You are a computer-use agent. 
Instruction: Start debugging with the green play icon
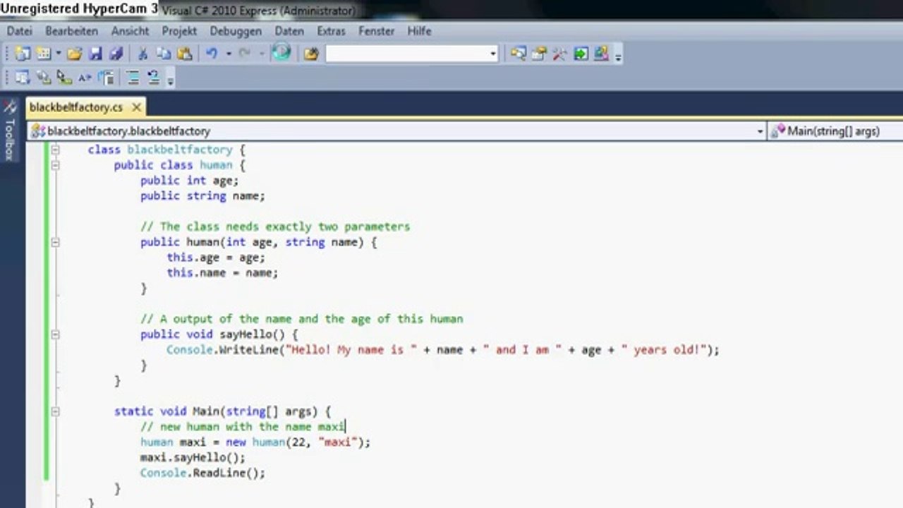click(x=281, y=53)
